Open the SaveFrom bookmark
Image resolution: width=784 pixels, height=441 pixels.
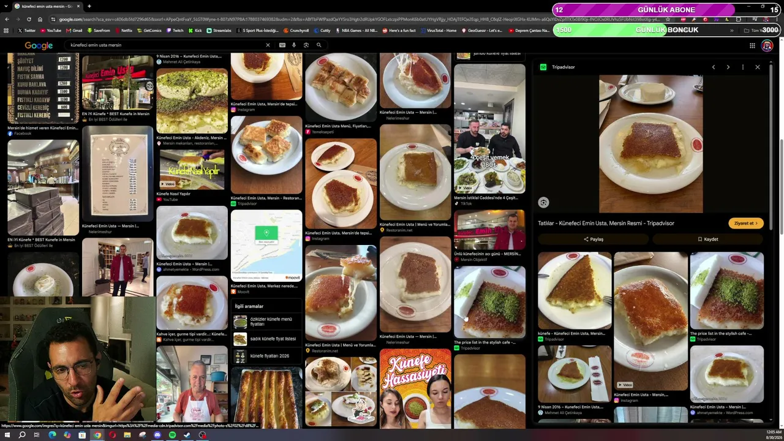click(x=98, y=31)
